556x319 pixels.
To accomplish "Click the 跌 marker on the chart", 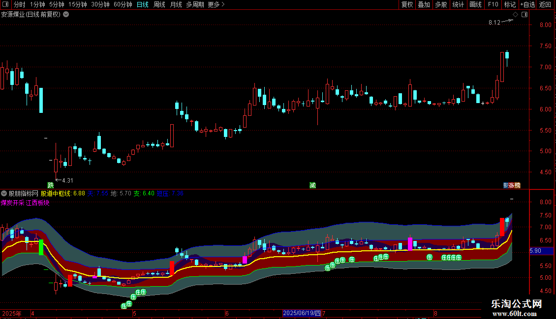I will click(51, 186).
